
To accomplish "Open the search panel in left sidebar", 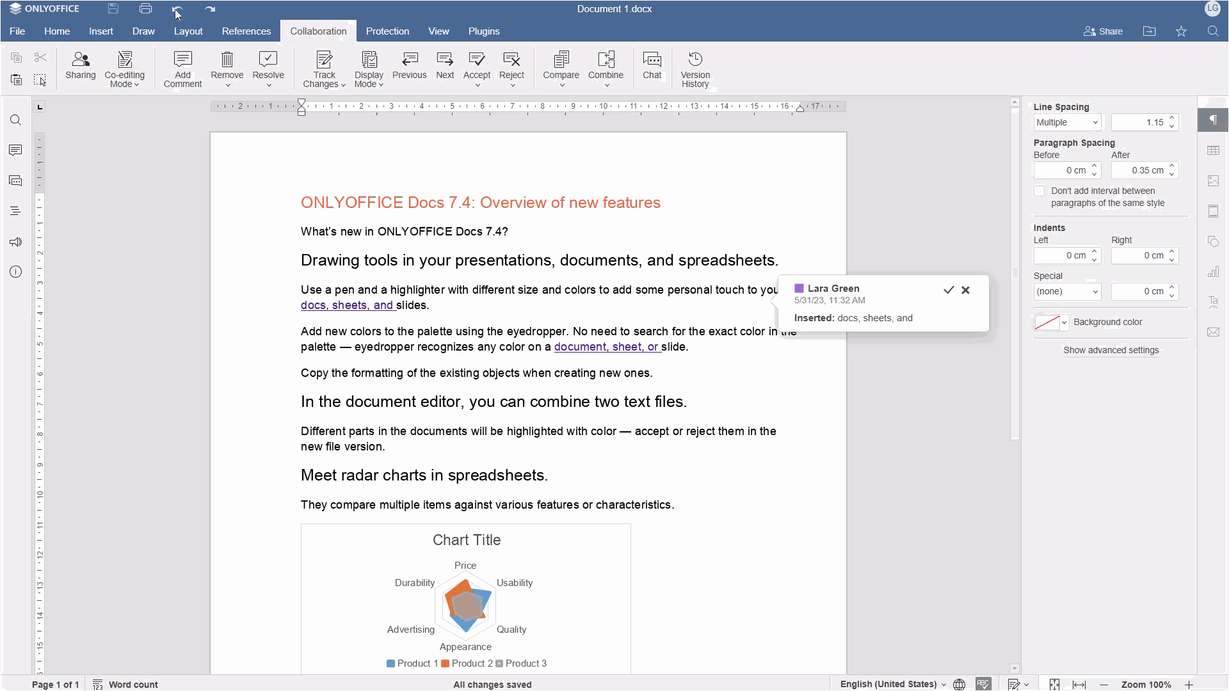I will coord(16,120).
